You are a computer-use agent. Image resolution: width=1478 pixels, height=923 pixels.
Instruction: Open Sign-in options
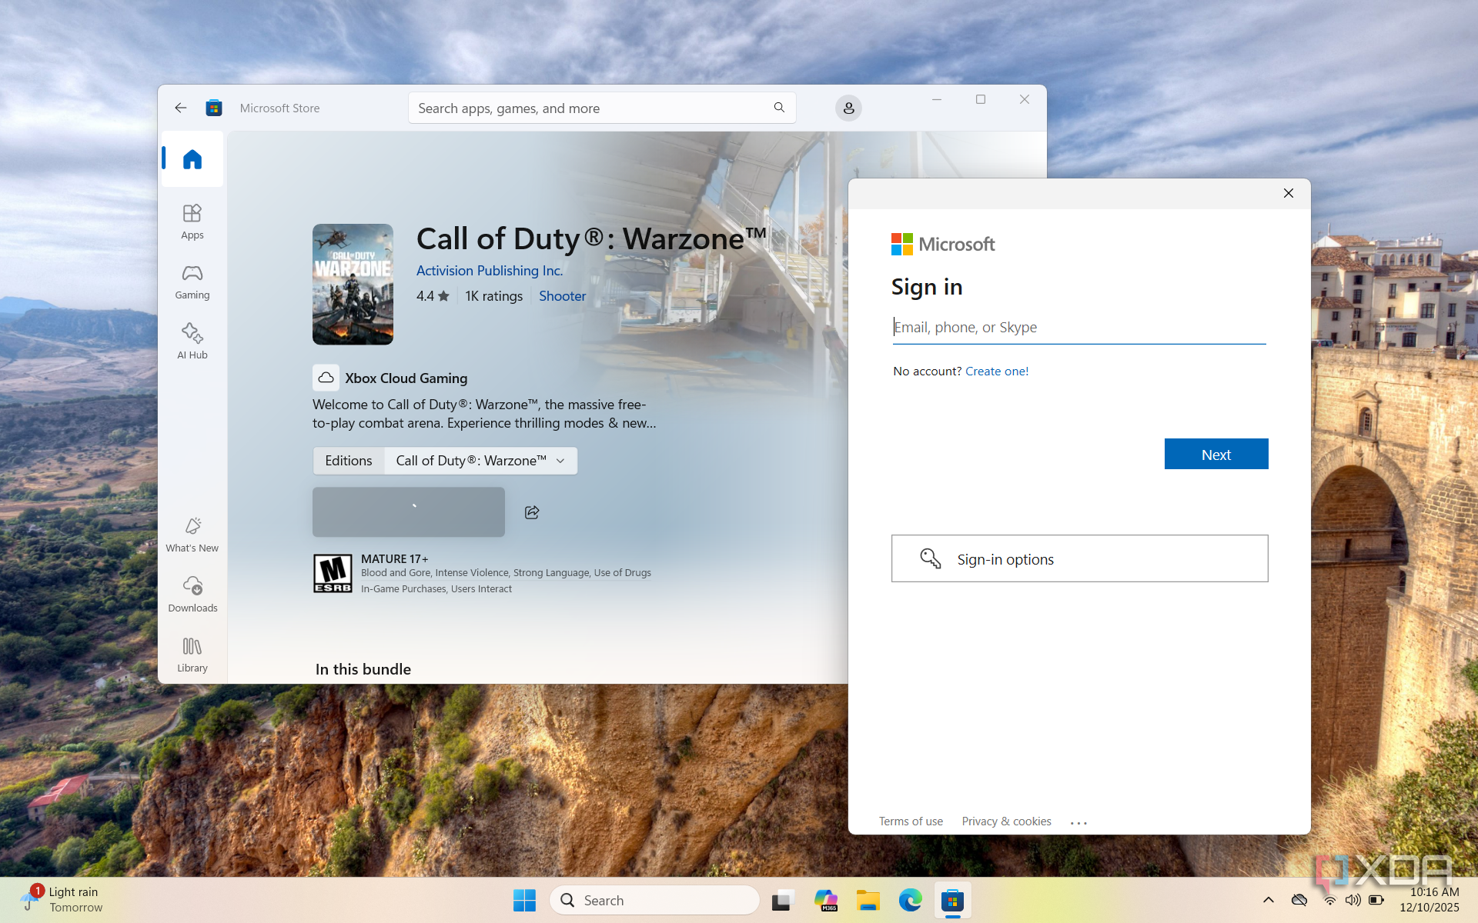[1079, 558]
